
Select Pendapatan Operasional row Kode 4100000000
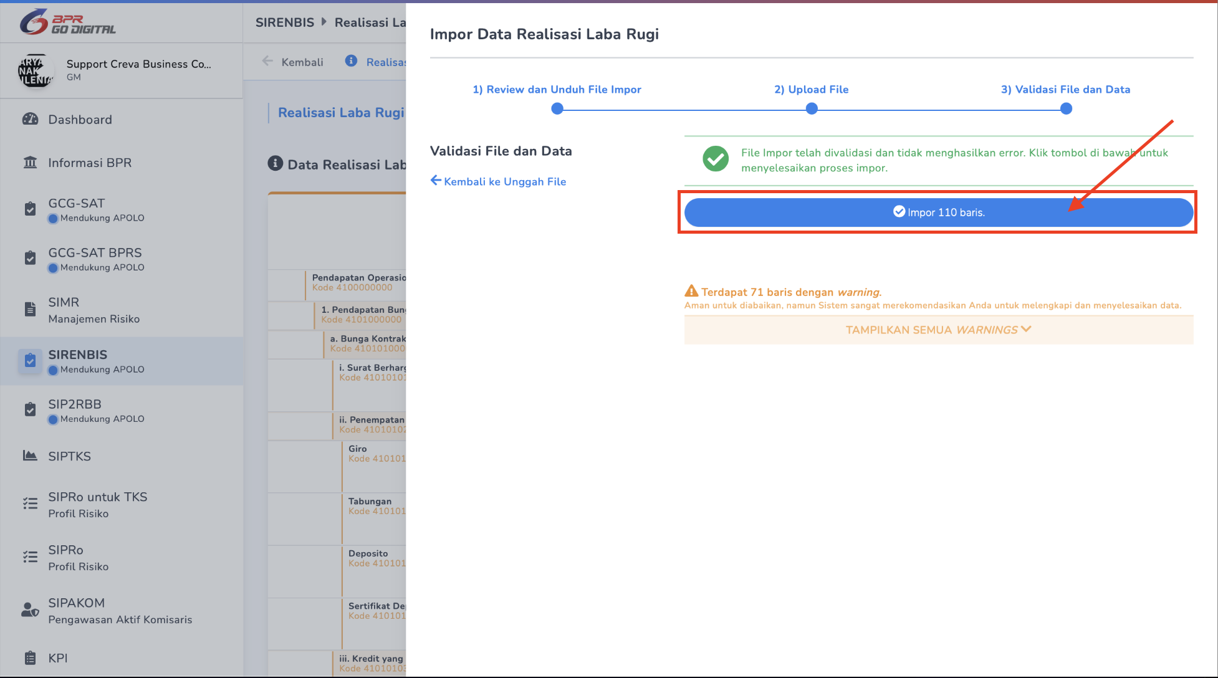click(337, 285)
